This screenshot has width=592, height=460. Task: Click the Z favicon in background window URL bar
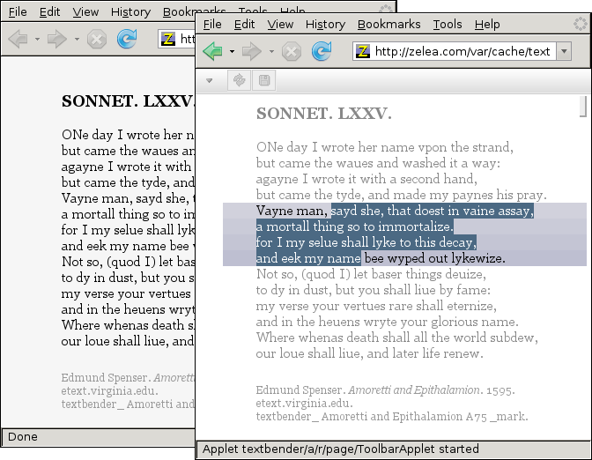[168, 39]
